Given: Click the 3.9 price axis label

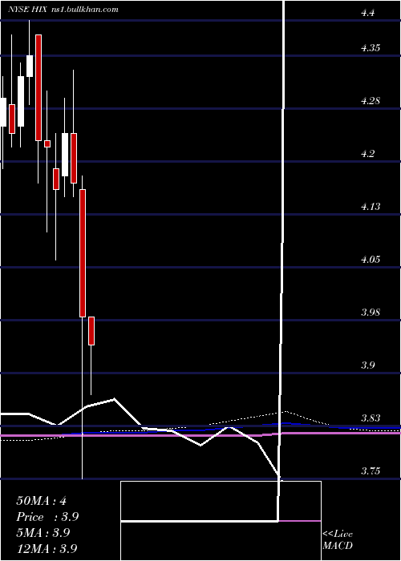Looking at the screenshot, I should pos(368,365).
